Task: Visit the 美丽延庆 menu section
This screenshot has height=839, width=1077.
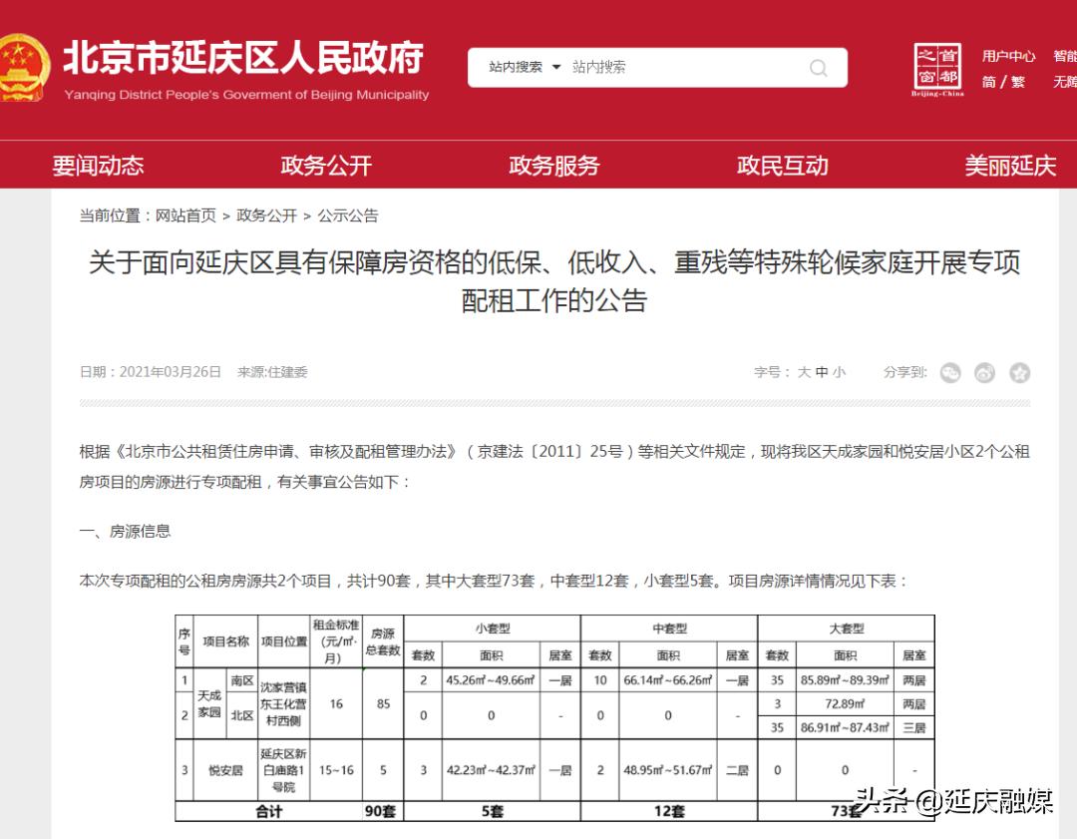Action: [1010, 165]
